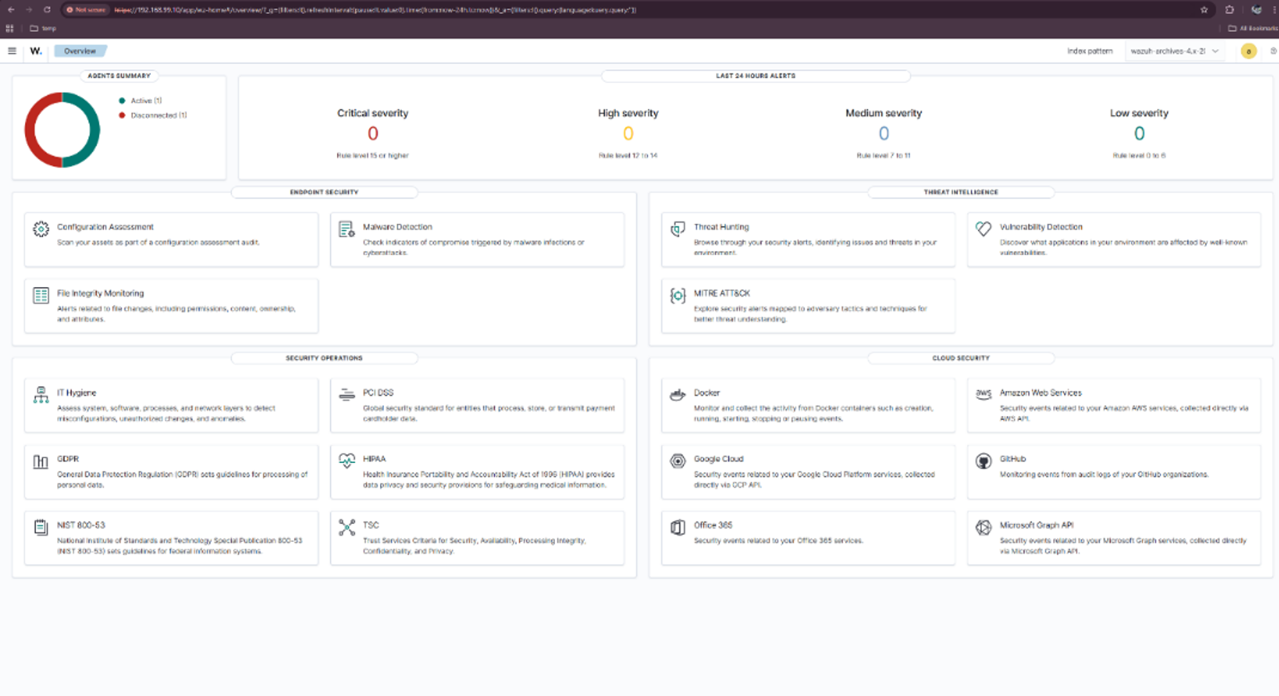Click the TSC icon
The height and width of the screenshot is (696, 1279).
pyautogui.click(x=346, y=527)
